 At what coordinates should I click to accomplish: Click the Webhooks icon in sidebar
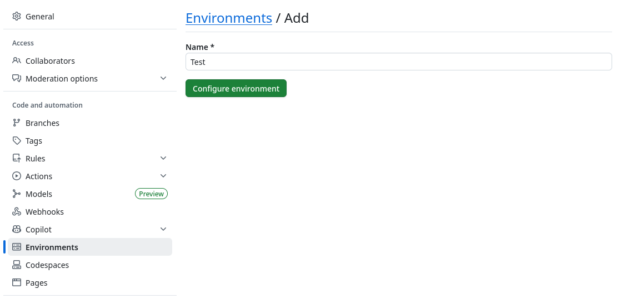pyautogui.click(x=16, y=211)
